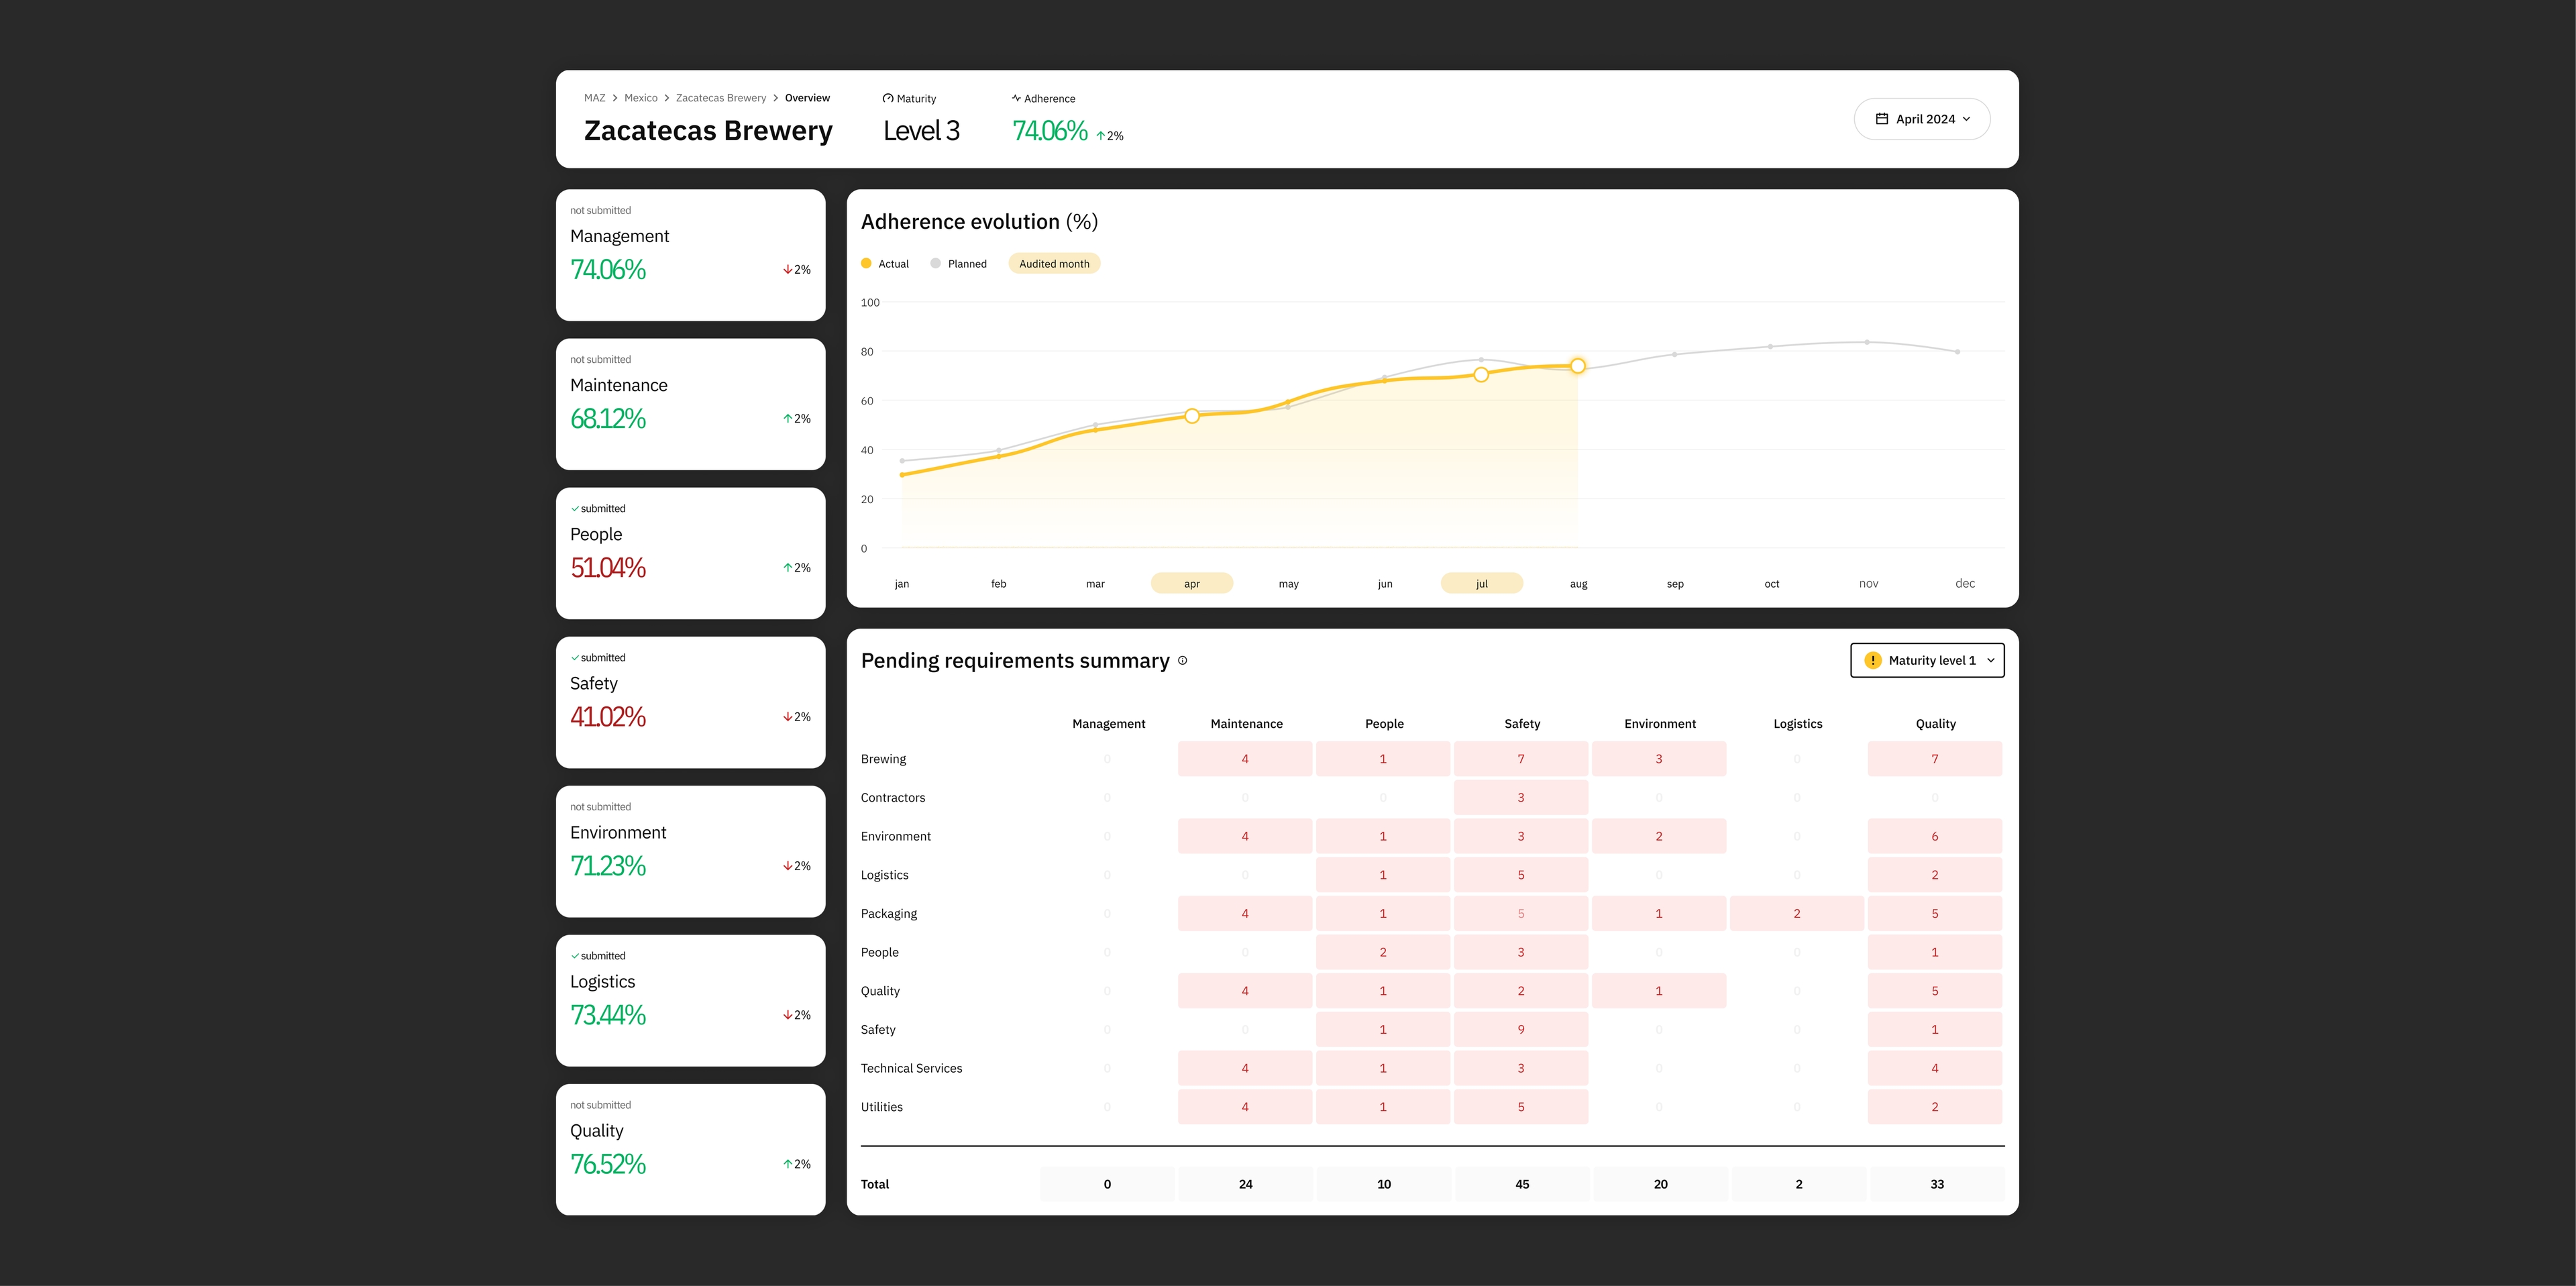Select the Quality pillar card
The image size is (2576, 1286).
point(690,1149)
